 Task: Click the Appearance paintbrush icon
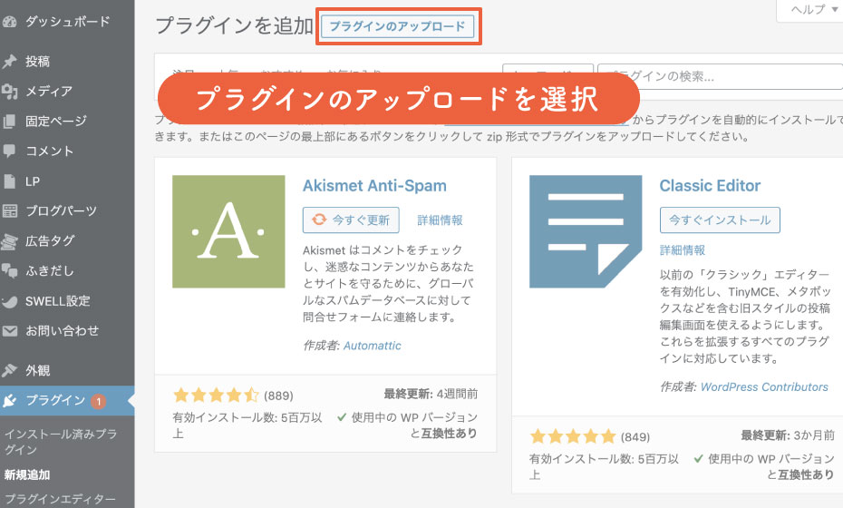[x=11, y=370]
